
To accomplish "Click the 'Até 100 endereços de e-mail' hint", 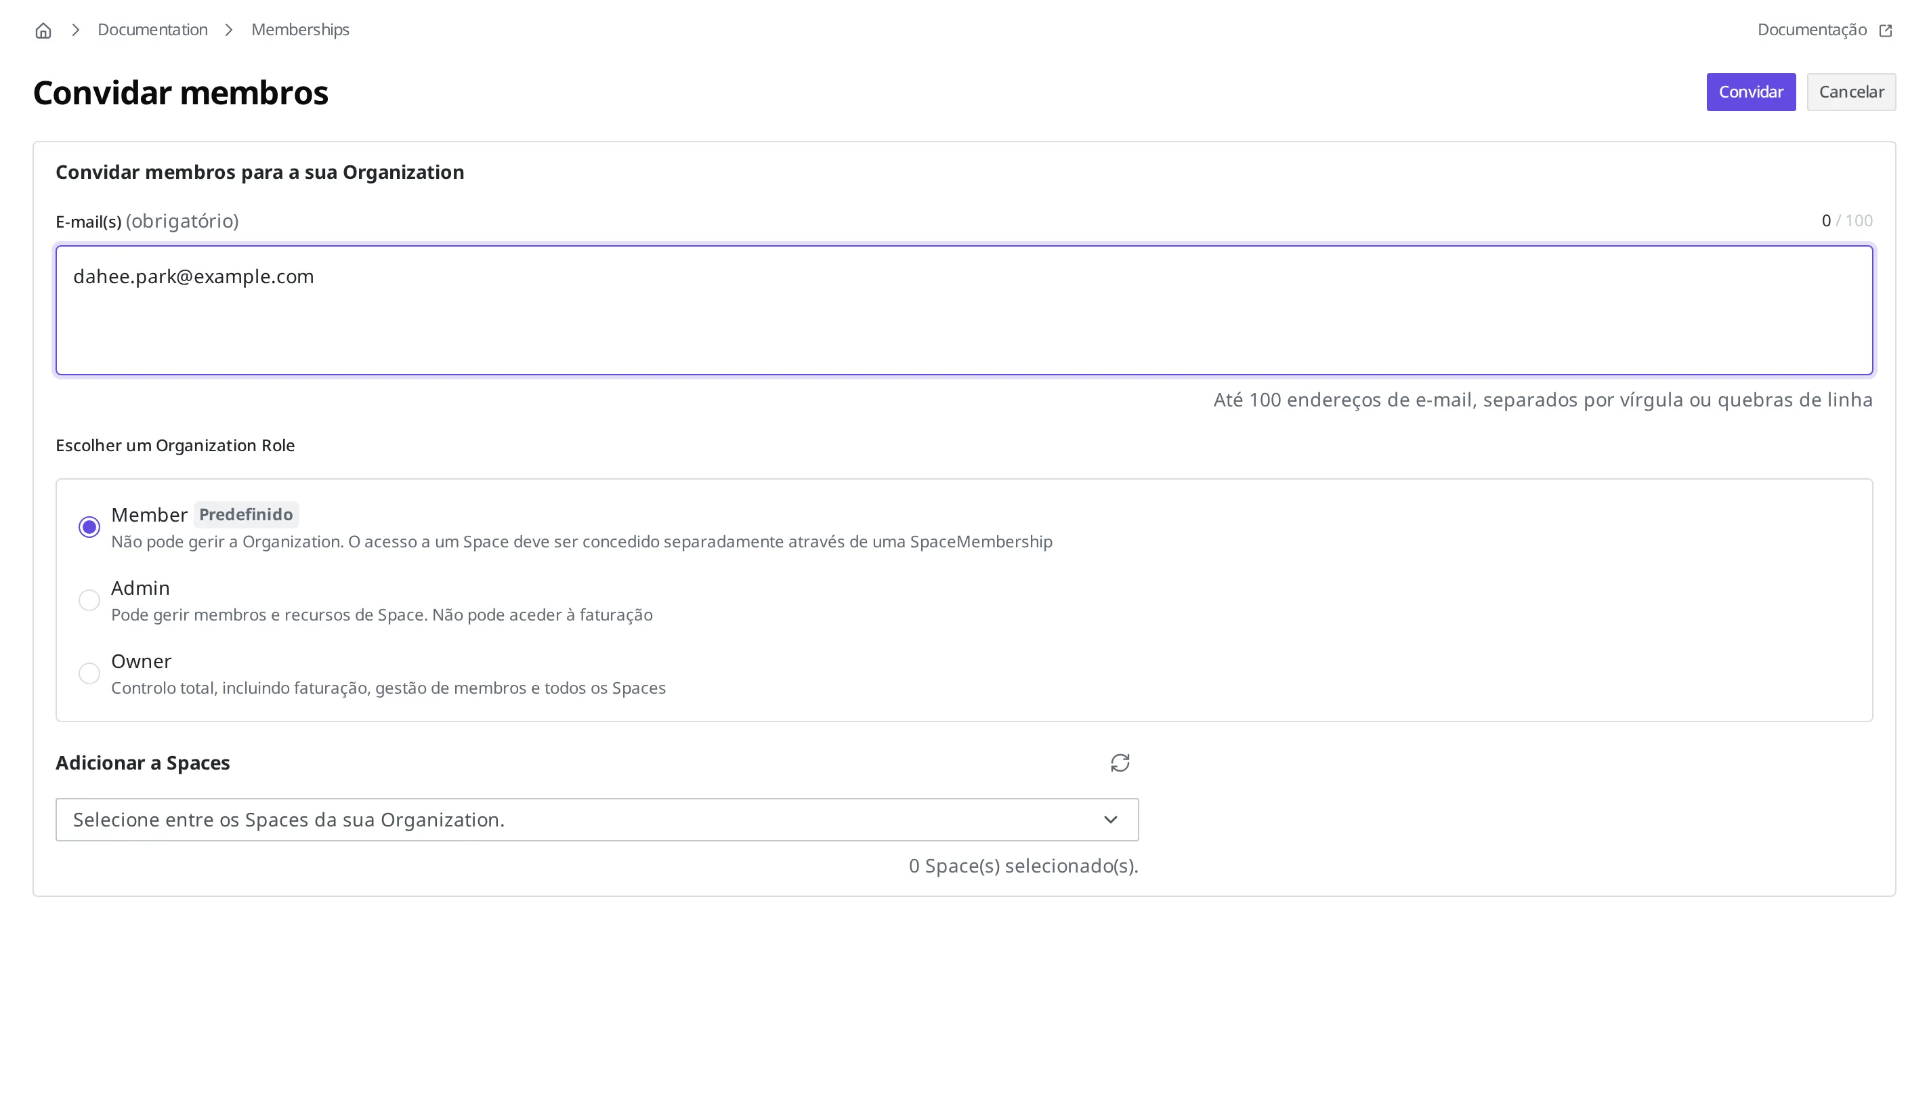I will (x=1543, y=400).
